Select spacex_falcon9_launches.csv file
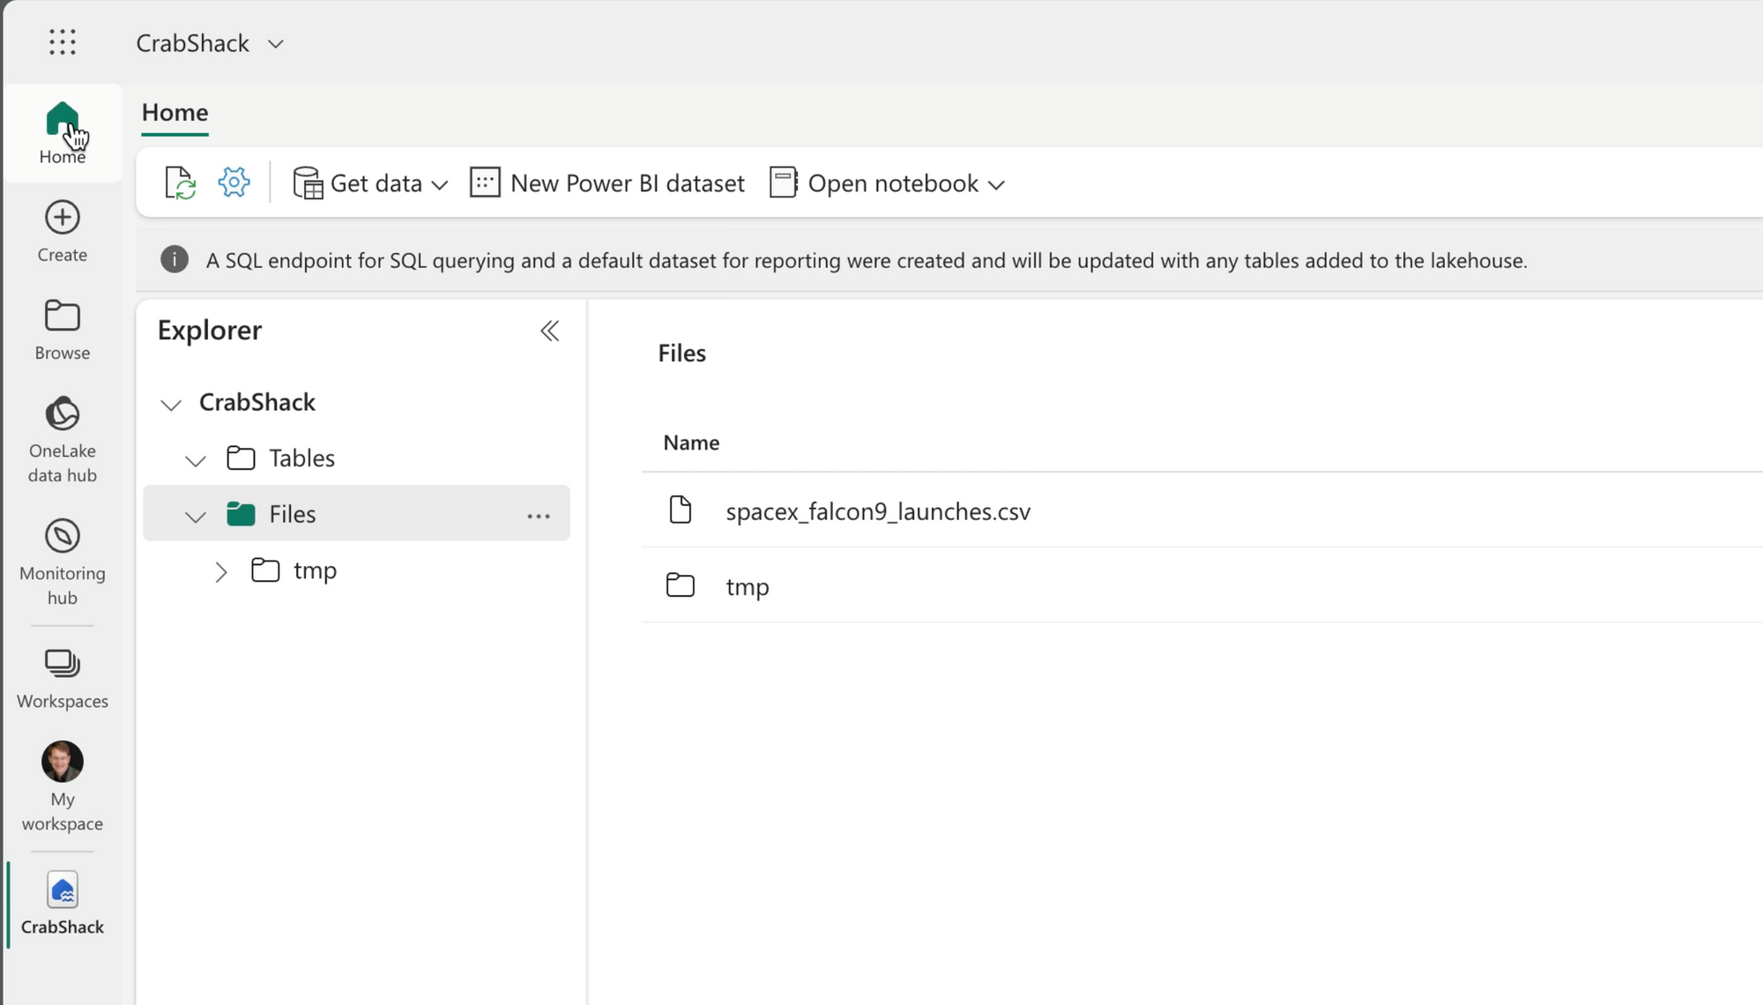This screenshot has height=1005, width=1763. coord(877,511)
